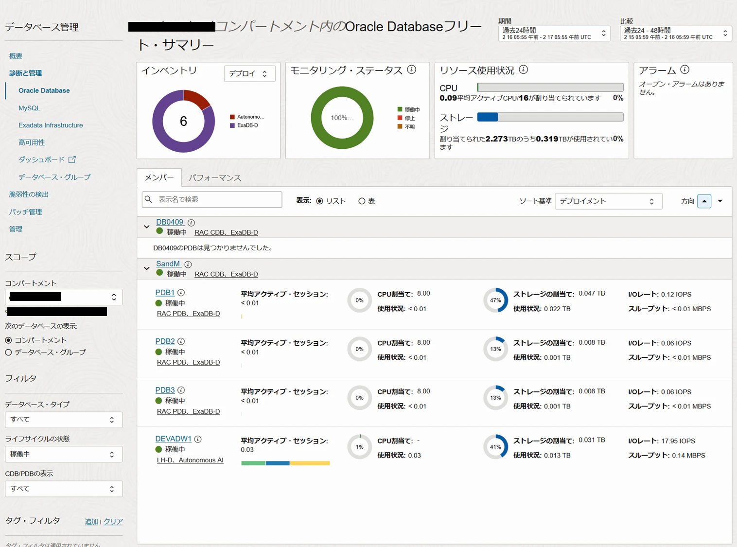Open CDB/PDBの表示 filter dropdown
Viewport: 737px width, 547px height.
tap(64, 489)
